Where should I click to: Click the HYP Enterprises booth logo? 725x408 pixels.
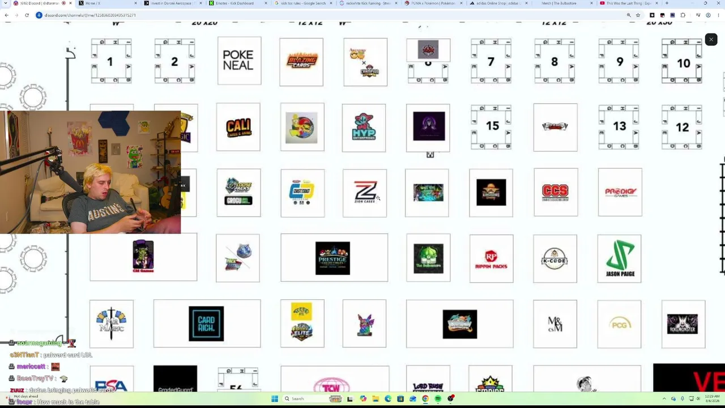click(364, 127)
